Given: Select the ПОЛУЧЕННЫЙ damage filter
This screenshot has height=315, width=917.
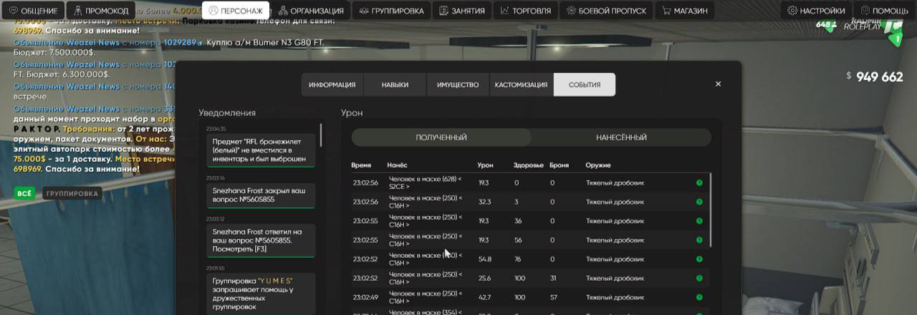Looking at the screenshot, I should tap(441, 137).
